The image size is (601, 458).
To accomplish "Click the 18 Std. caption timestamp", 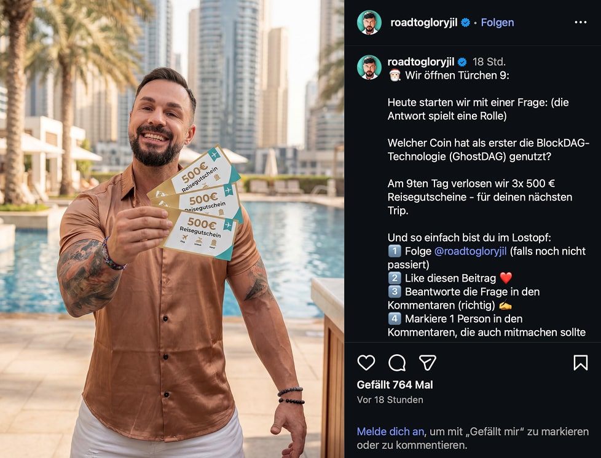I will click(x=489, y=61).
